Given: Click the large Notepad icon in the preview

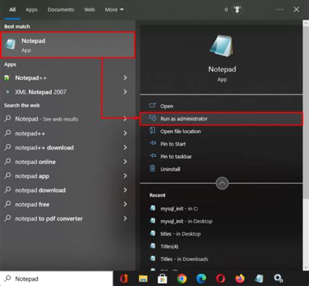Looking at the screenshot, I should point(222,46).
